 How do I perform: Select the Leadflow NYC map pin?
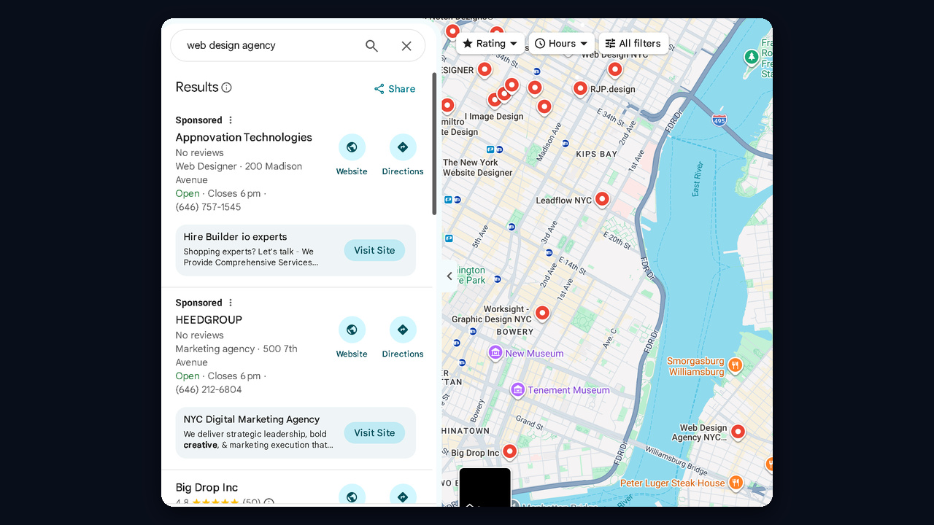tap(602, 198)
